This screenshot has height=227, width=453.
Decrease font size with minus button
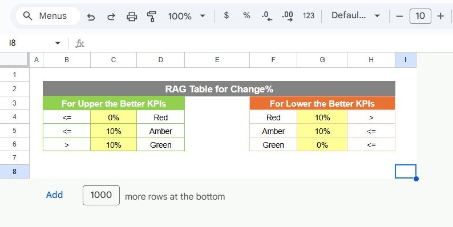(399, 16)
